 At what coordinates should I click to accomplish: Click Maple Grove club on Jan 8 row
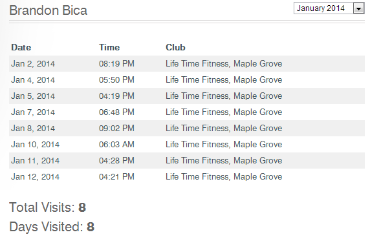point(224,129)
